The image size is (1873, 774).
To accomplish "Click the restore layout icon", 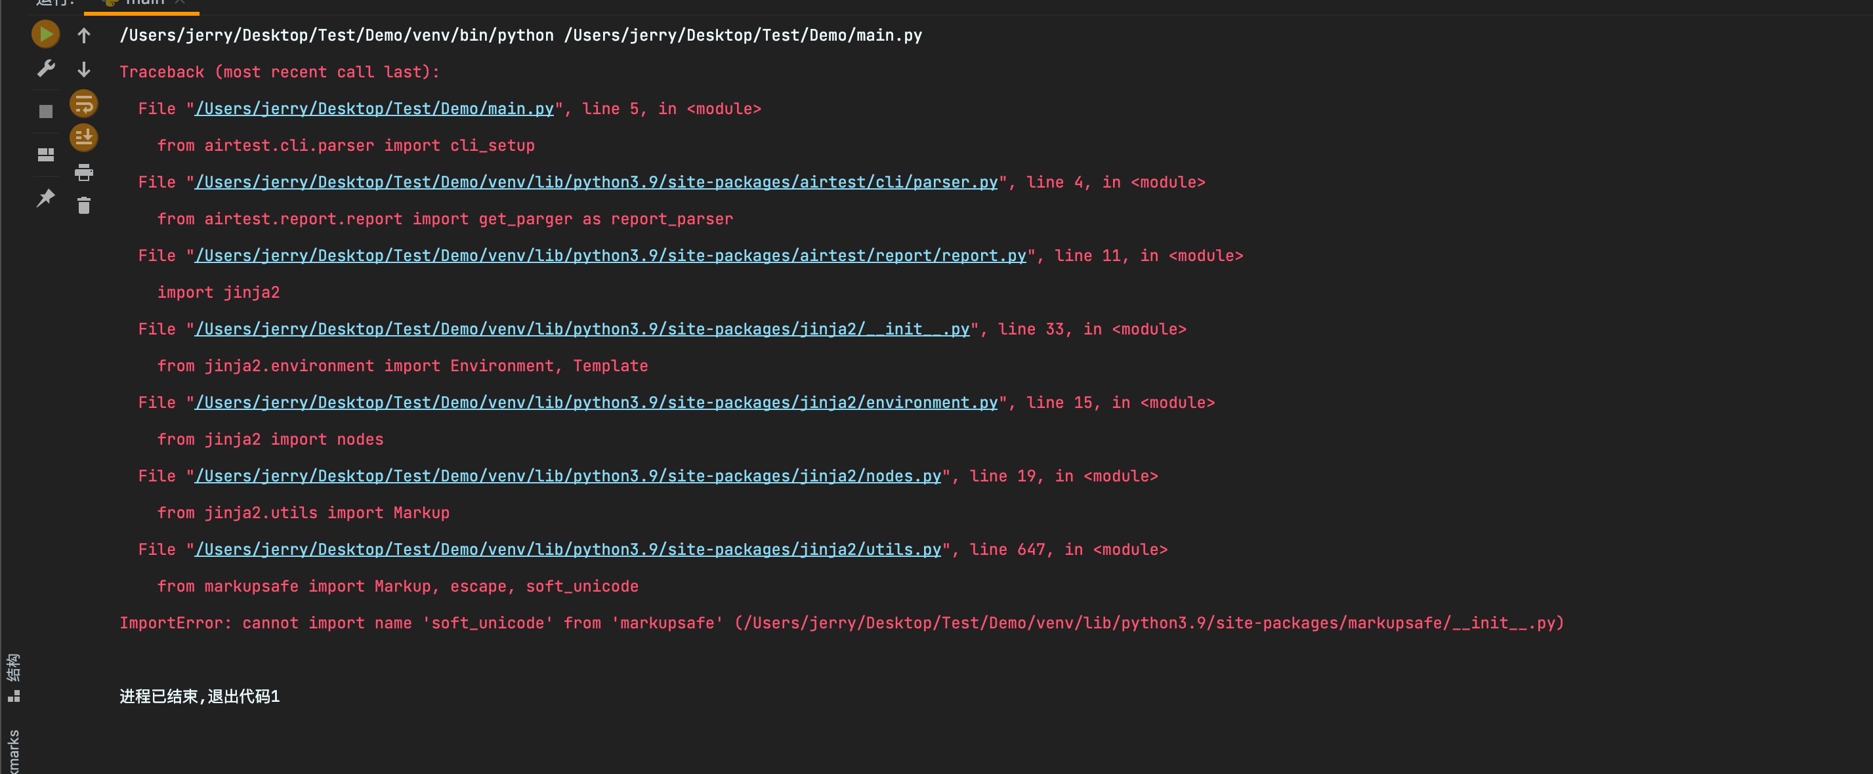I will click(45, 155).
